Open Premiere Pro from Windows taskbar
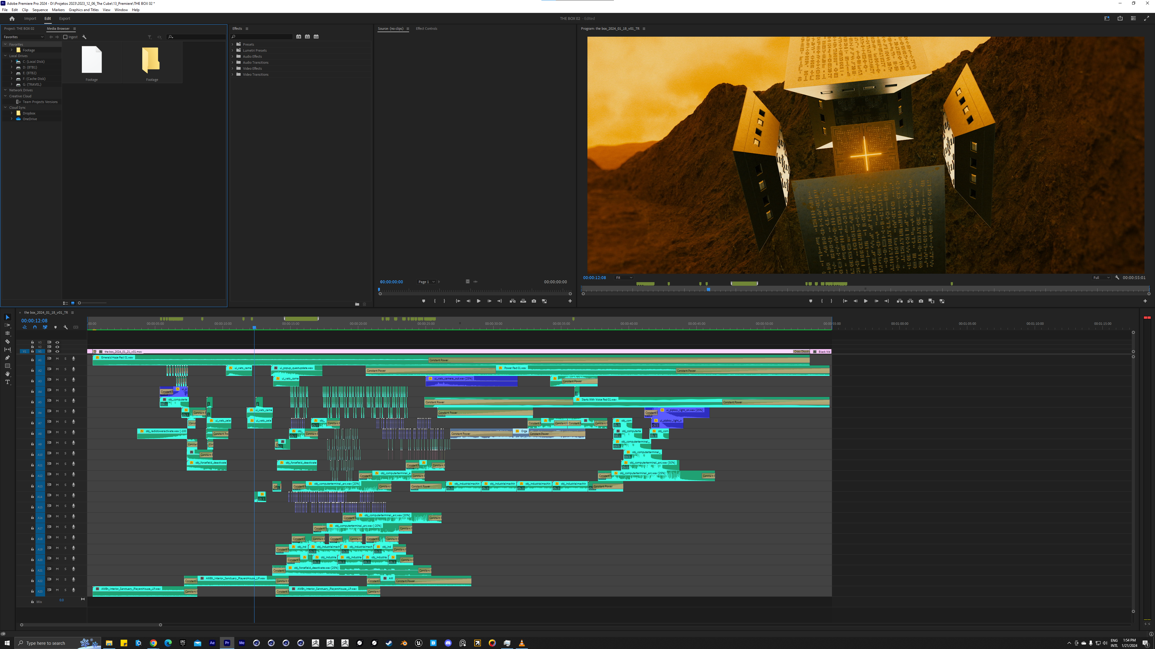The image size is (1155, 649). tap(227, 643)
